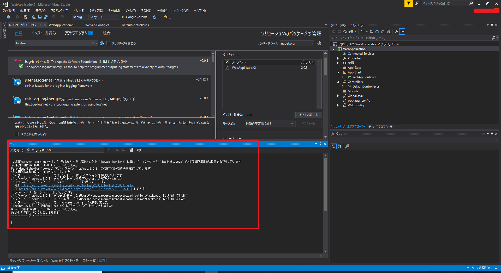Check the 今後これを表示しない checkbox

17,134
